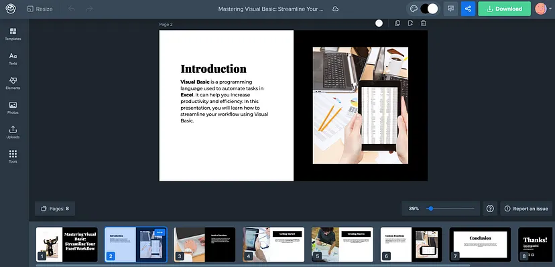Open the Elements panel

tap(13, 84)
